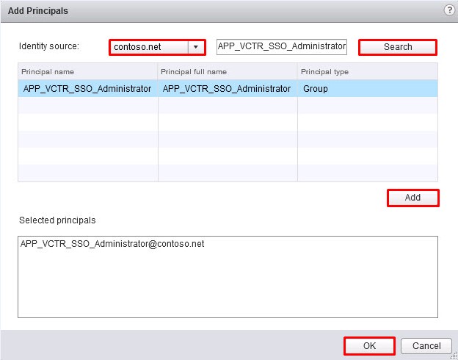Sort by Principal name column header
Image resolution: width=458 pixels, height=360 pixels.
pyautogui.click(x=88, y=72)
